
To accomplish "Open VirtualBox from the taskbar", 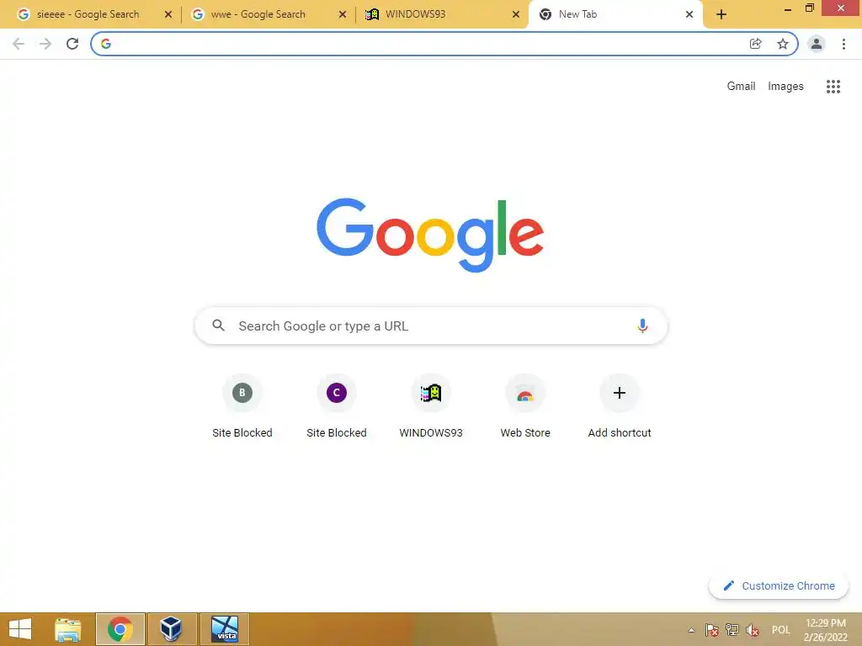I will coord(172,629).
